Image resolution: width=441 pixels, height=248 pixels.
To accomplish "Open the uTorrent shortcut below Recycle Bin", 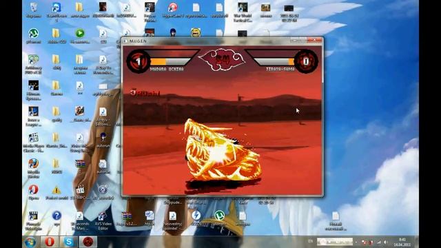I will point(33,33).
